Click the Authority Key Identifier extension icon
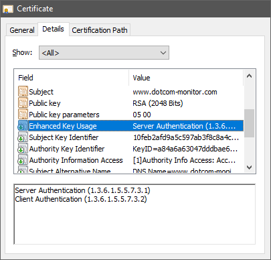The height and width of the screenshot is (260, 271). pos(23,149)
